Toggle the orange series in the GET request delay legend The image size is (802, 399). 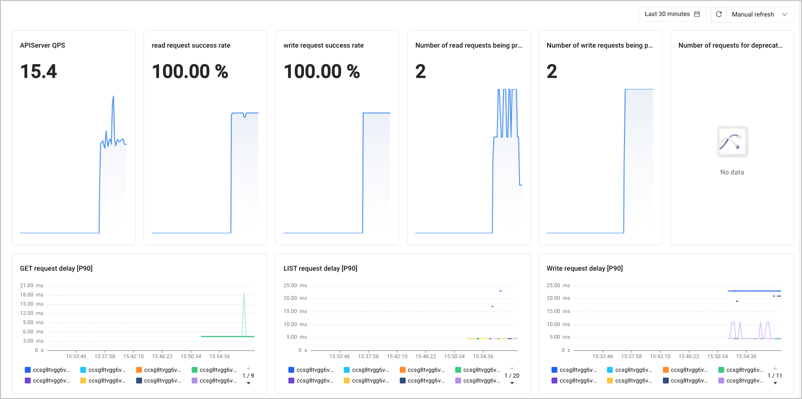coord(159,370)
